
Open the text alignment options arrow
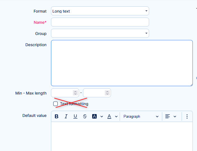coord(175,117)
